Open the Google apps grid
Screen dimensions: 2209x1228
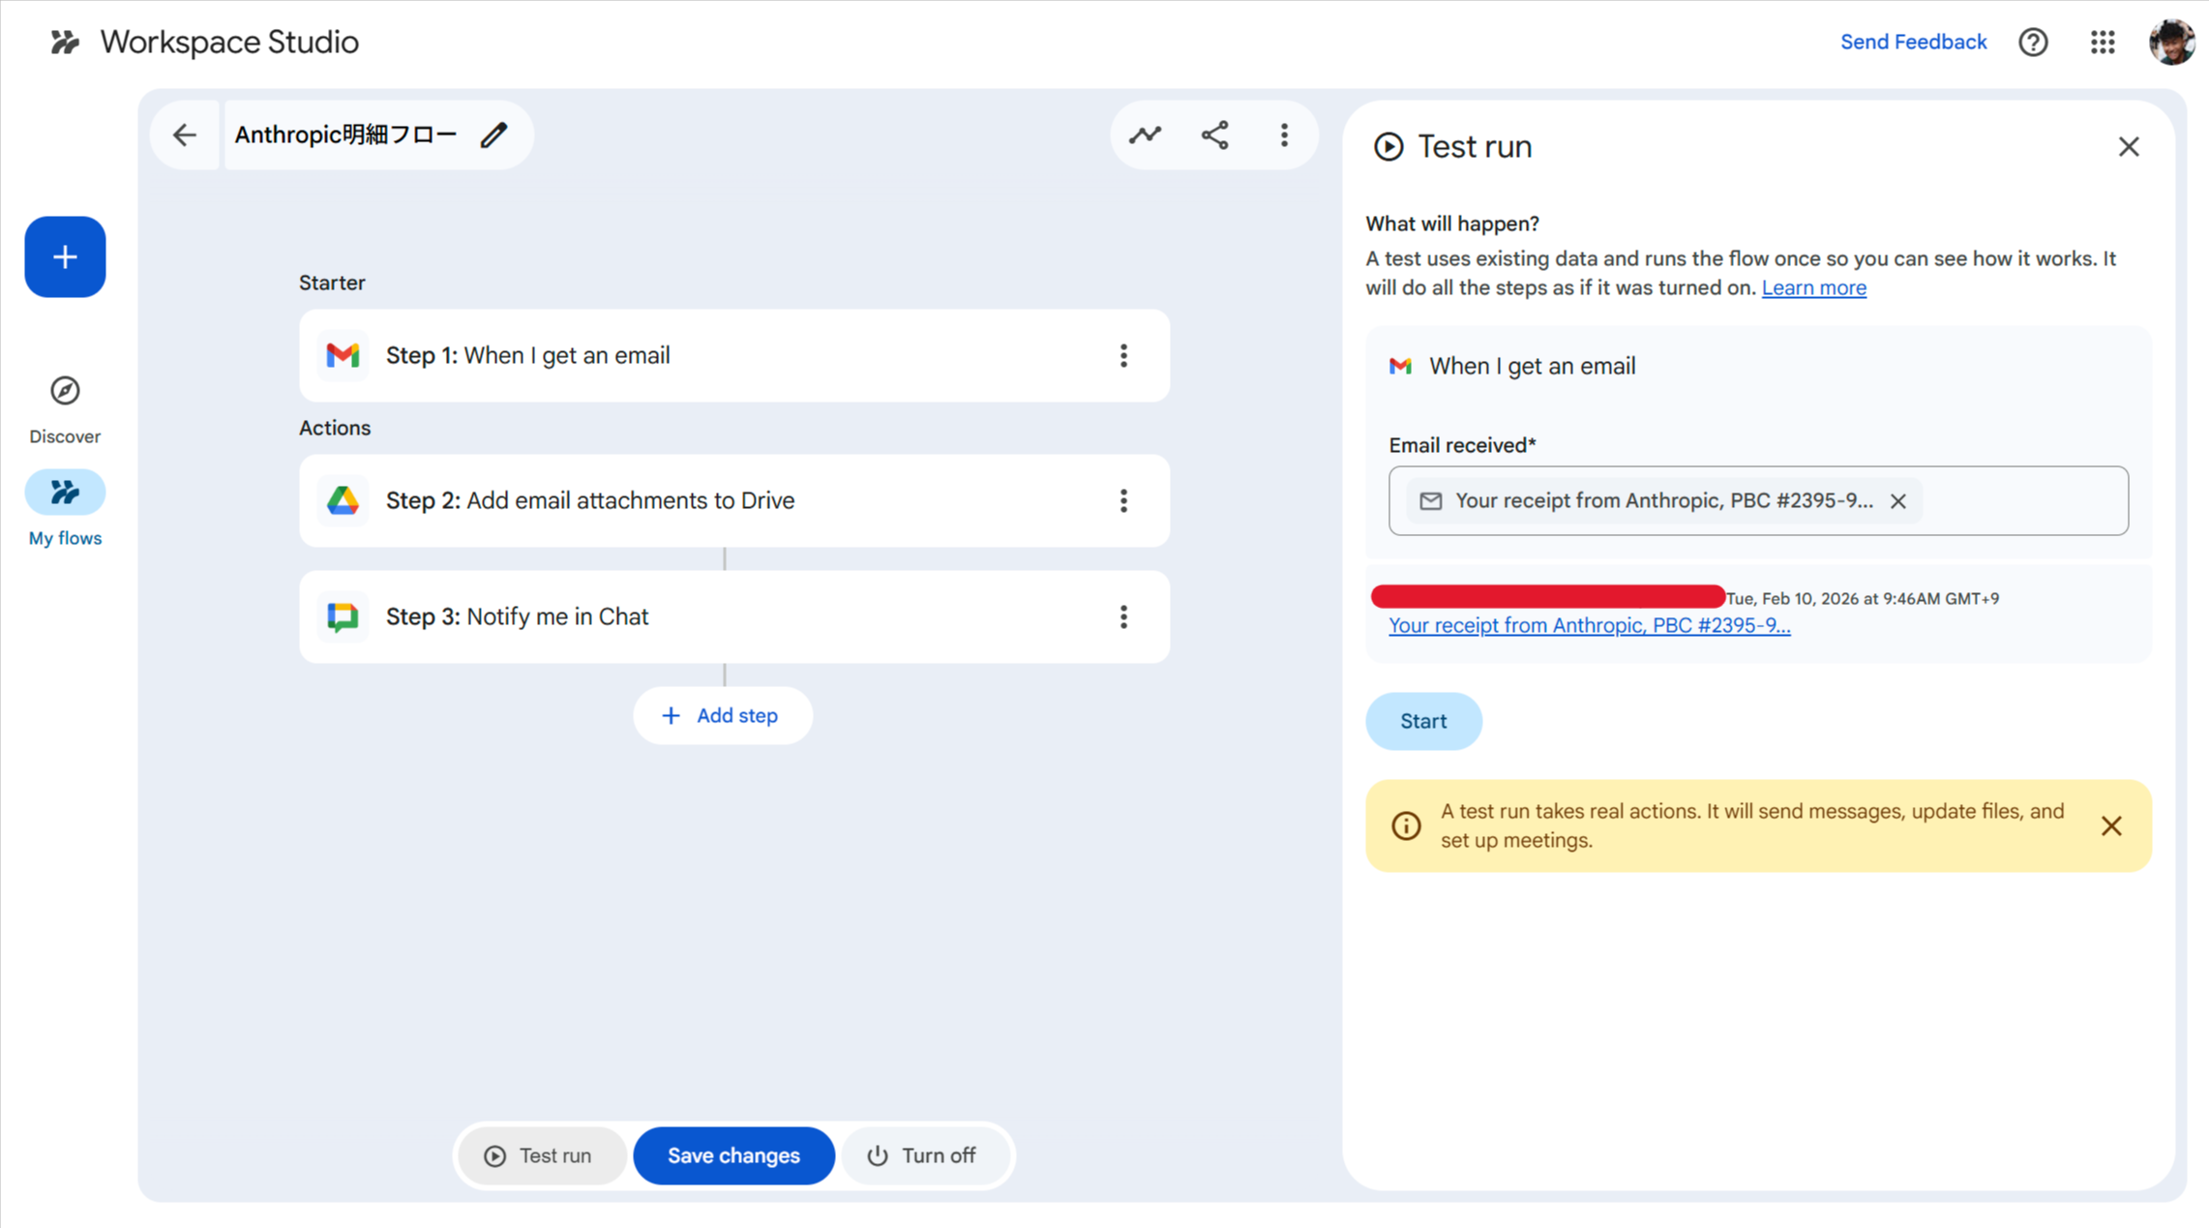pyautogui.click(x=2102, y=42)
